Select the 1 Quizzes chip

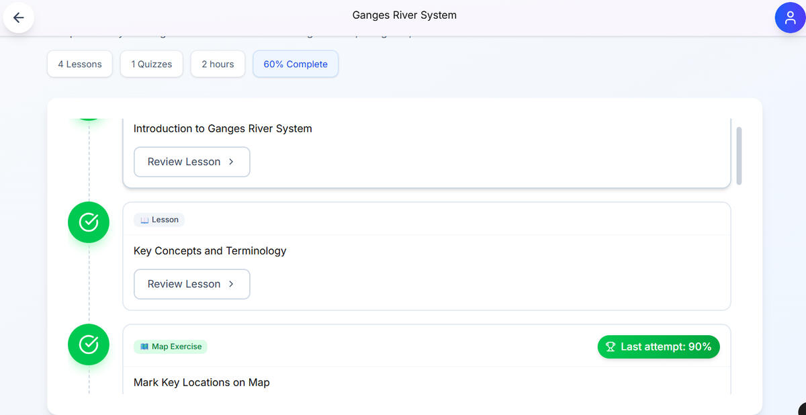[151, 63]
